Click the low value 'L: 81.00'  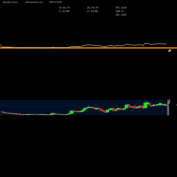pos(92,11)
